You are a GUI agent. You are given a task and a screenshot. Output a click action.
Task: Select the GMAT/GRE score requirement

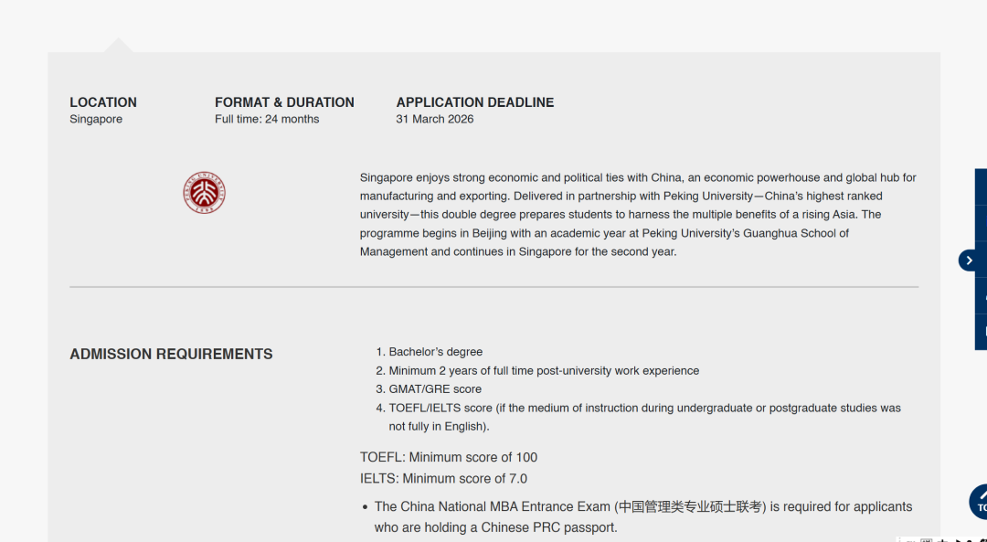[434, 389]
